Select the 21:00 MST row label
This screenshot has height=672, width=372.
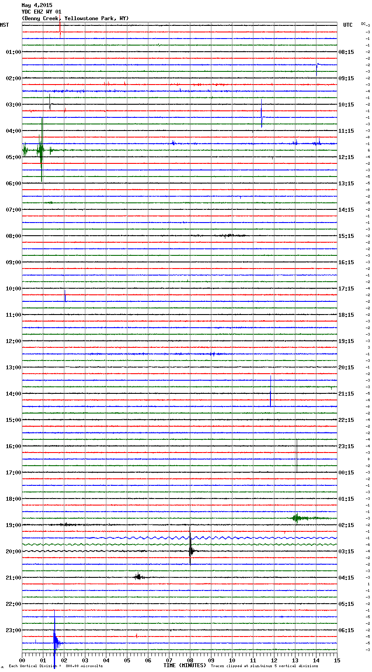coord(14,578)
